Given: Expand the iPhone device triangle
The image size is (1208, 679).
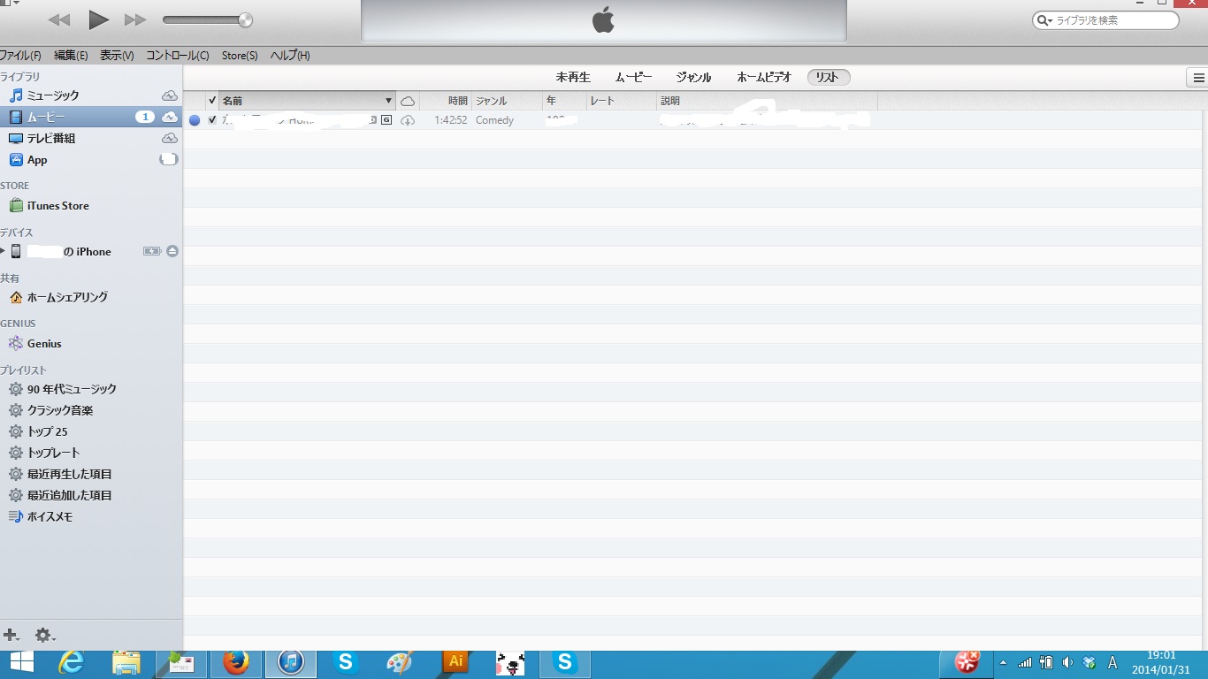Looking at the screenshot, I should tap(4, 251).
